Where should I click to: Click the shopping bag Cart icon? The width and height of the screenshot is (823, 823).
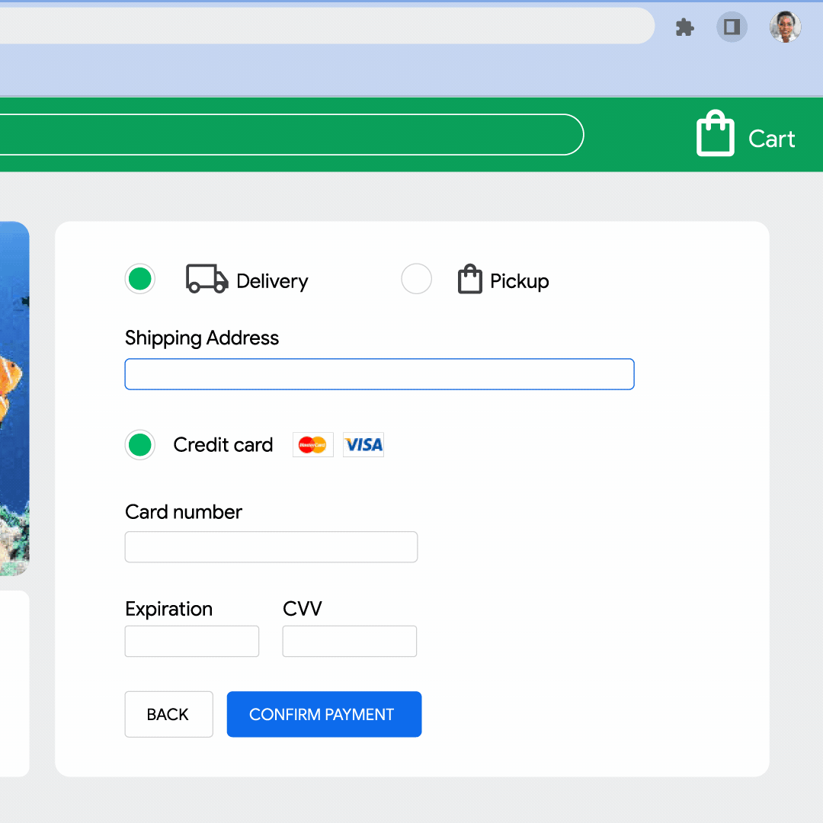click(715, 134)
